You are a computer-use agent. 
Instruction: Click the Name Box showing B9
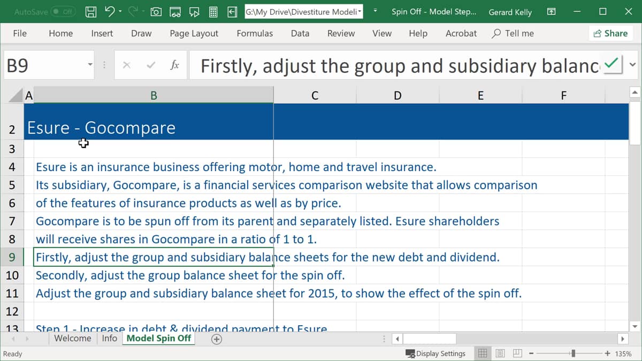tap(44, 65)
